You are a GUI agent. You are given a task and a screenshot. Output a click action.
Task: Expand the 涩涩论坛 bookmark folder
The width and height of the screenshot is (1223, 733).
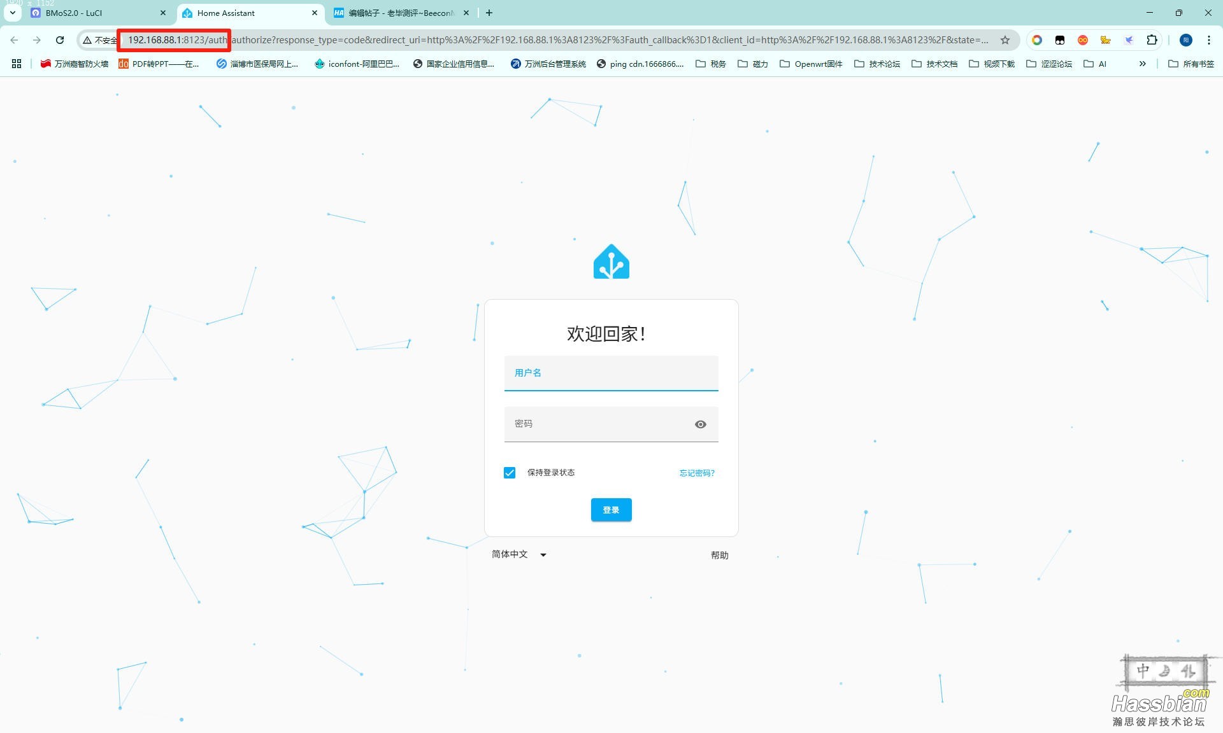1050,64
